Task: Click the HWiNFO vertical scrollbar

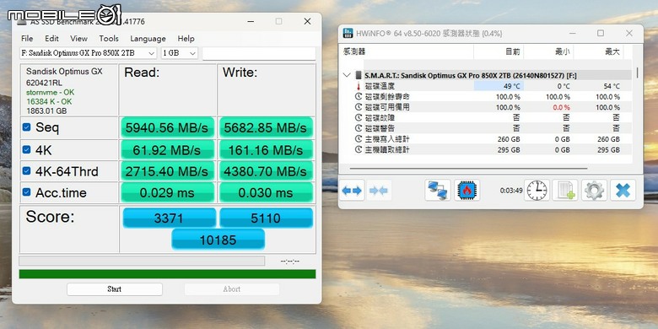Action: click(637, 73)
